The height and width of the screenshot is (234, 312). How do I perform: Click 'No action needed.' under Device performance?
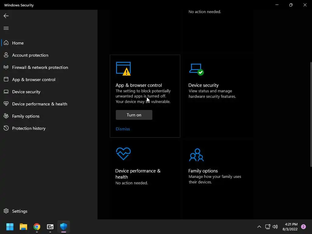tap(132, 183)
